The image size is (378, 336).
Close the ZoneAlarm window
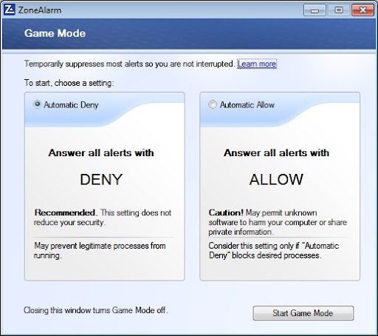362,10
